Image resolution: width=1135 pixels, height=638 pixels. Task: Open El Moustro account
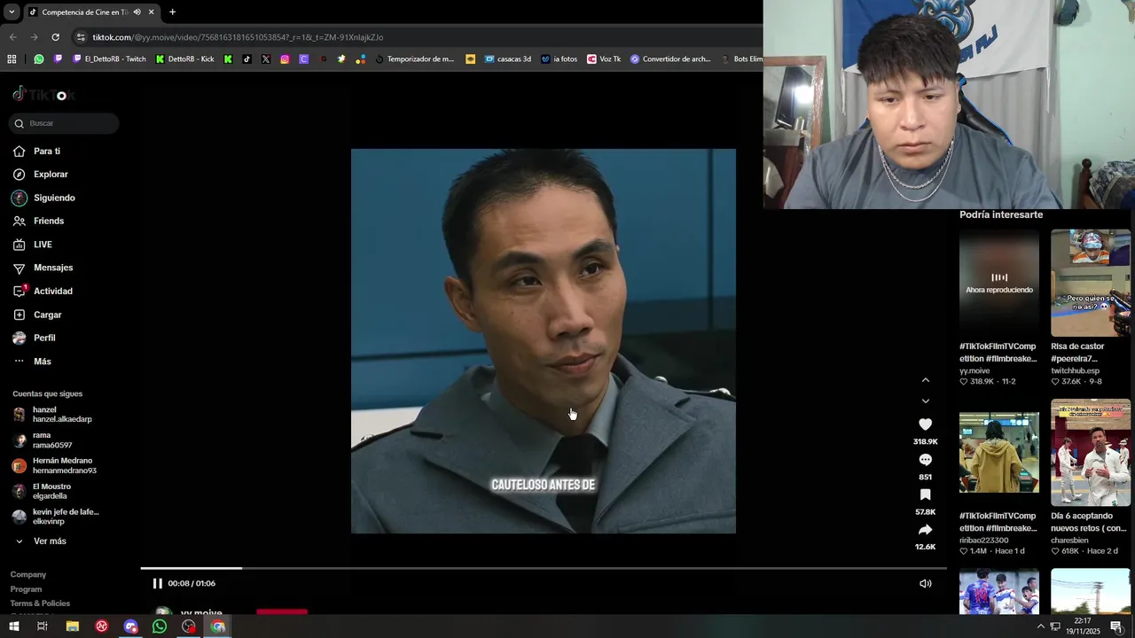pos(41,492)
